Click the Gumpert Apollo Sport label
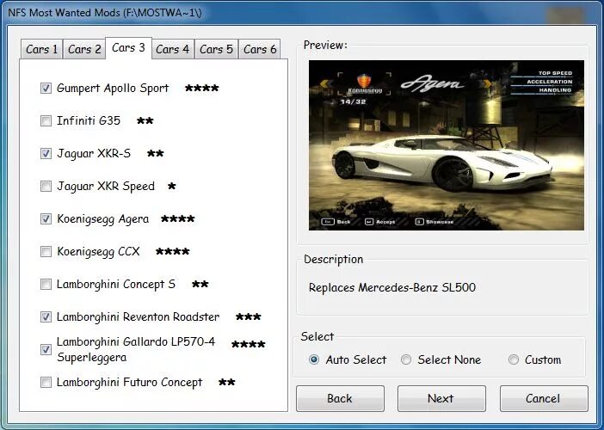The height and width of the screenshot is (430, 604). 113,89
